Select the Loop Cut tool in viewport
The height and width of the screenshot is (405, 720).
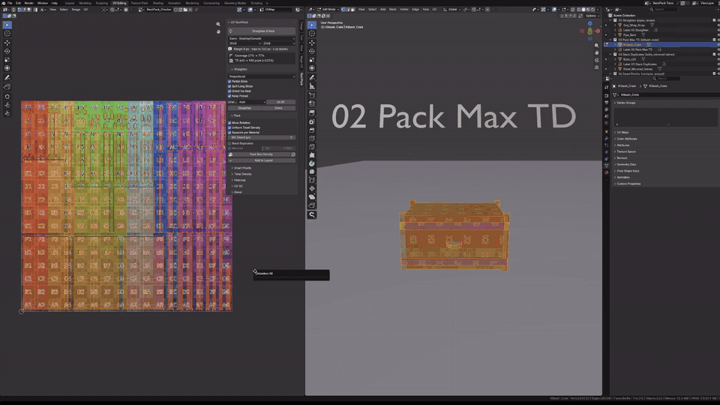pos(312,138)
